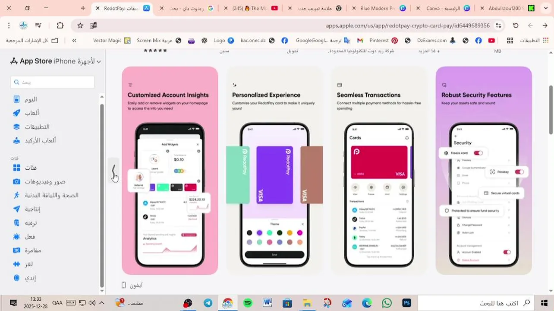Close the RedotPay App Store tab
This screenshot has height=311, width=554.
pyautogui.click(x=98, y=8)
